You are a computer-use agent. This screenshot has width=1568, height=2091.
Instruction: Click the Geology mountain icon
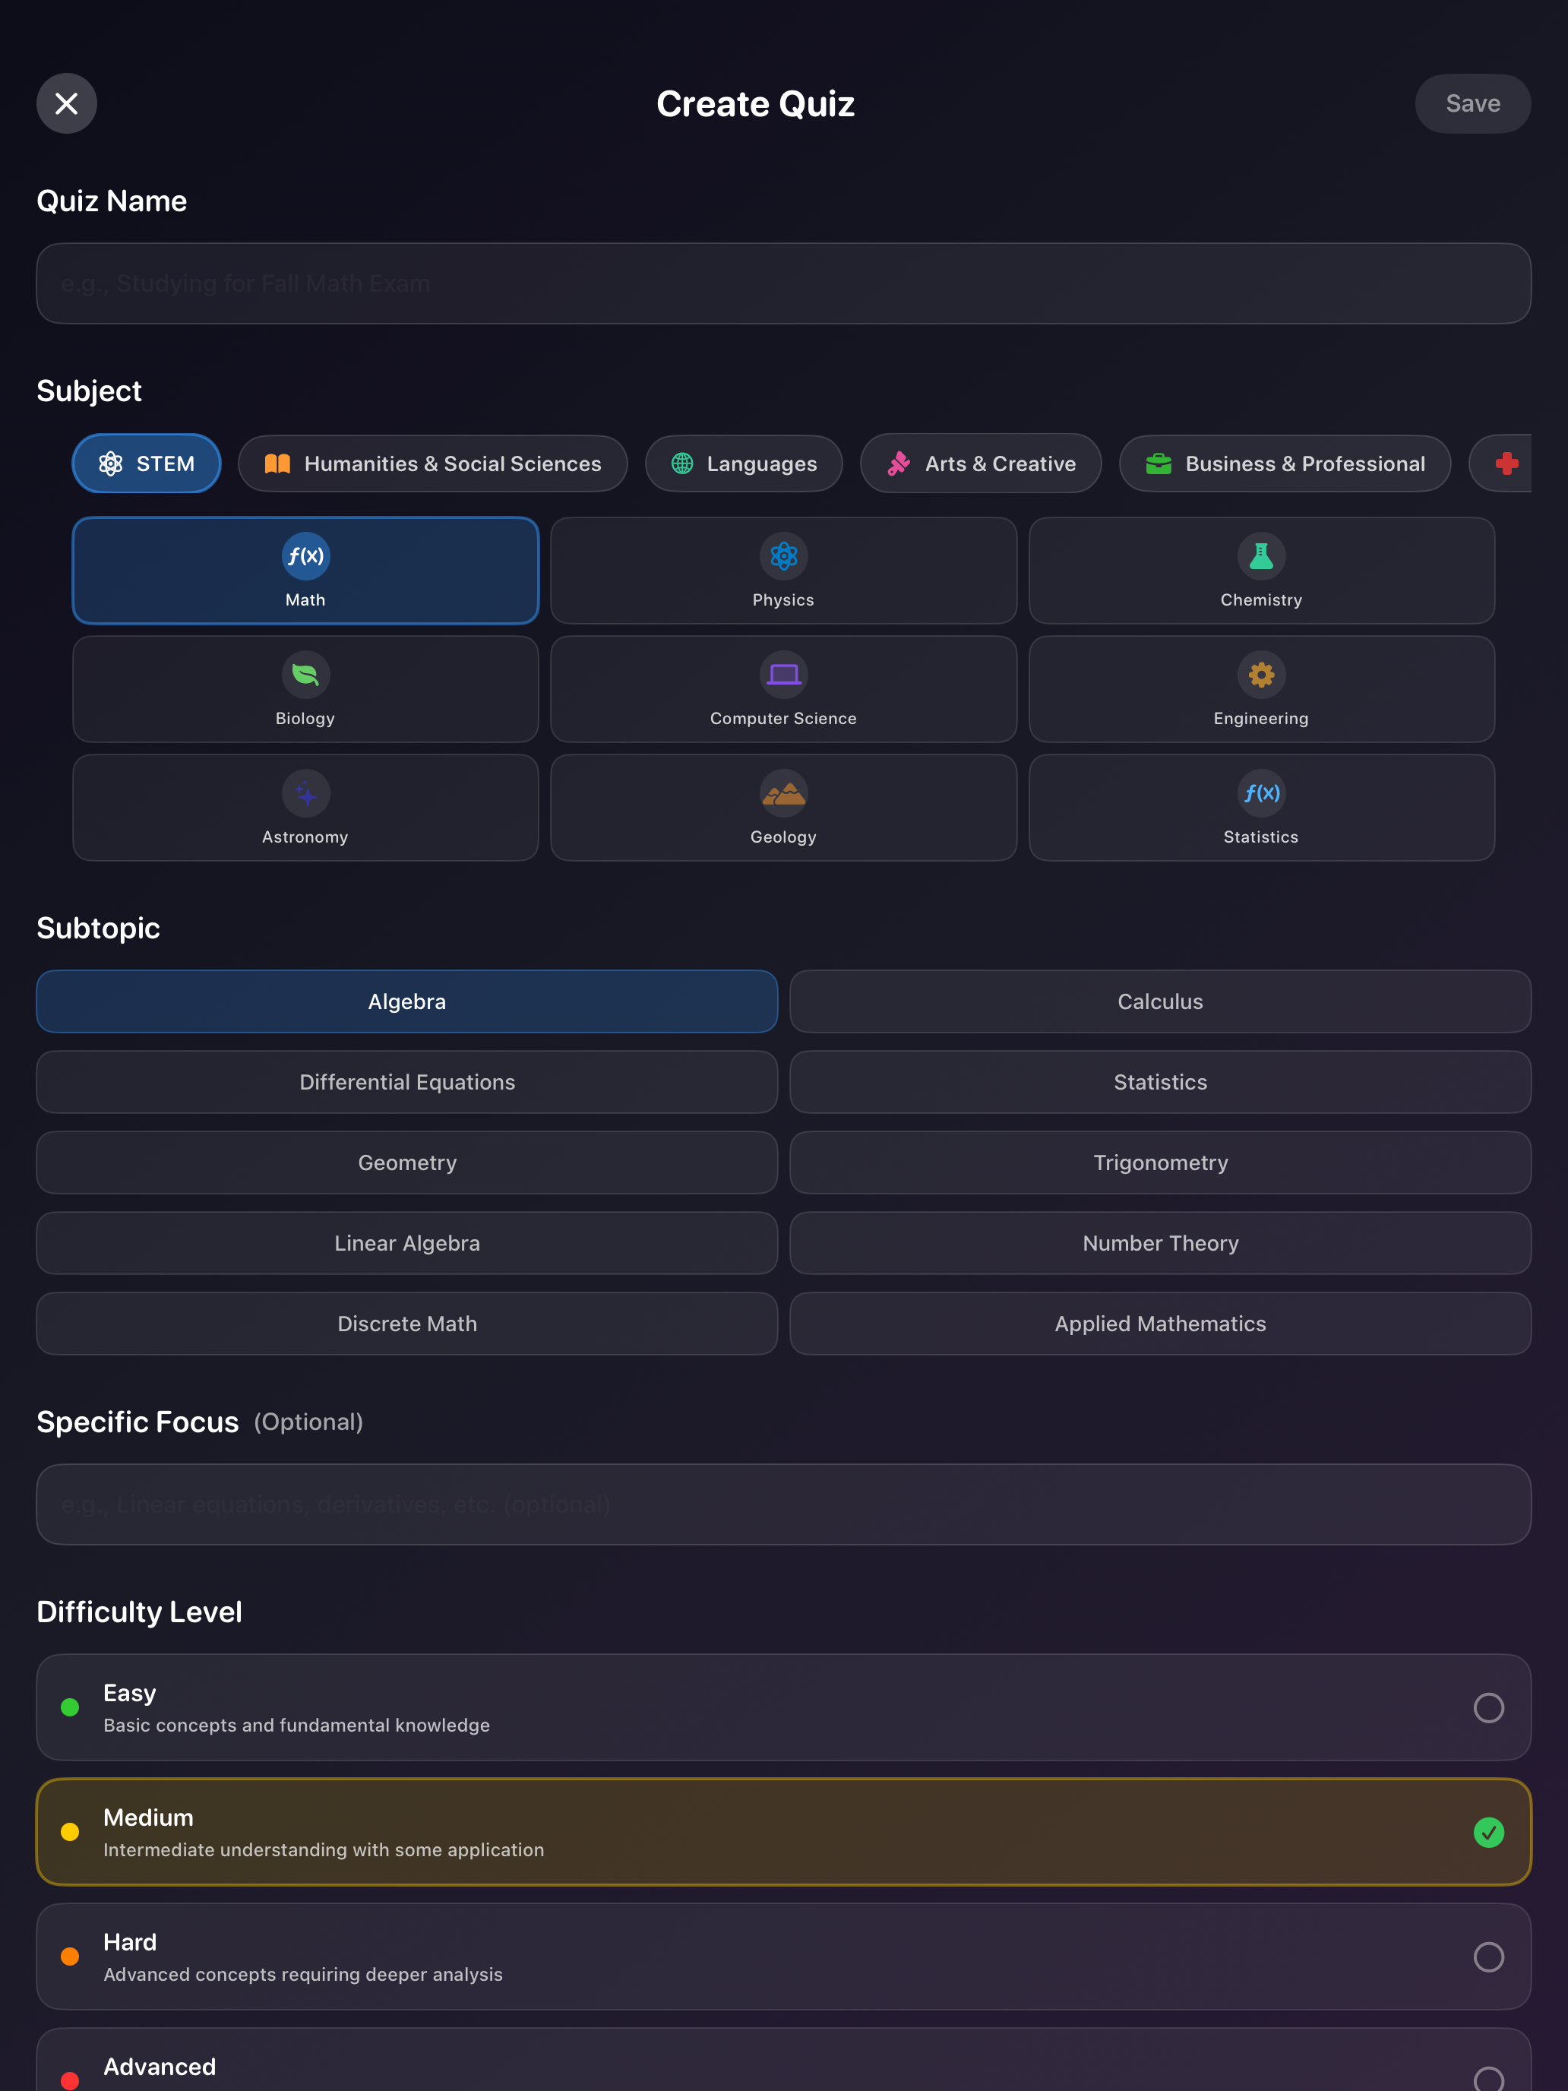click(x=783, y=793)
